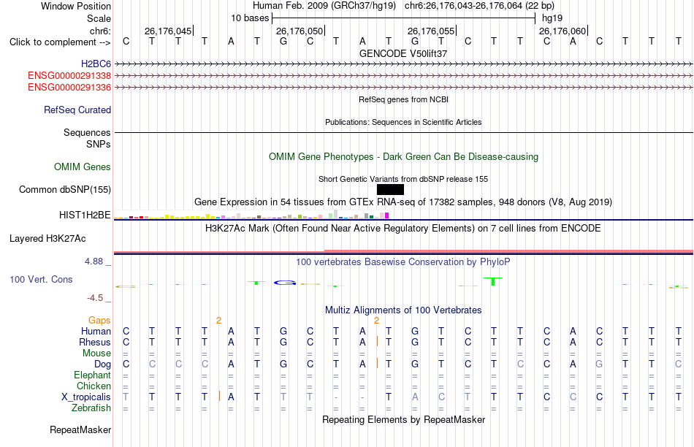Click the 26,176,045 position marker
The image size is (694, 447).
pyautogui.click(x=168, y=31)
